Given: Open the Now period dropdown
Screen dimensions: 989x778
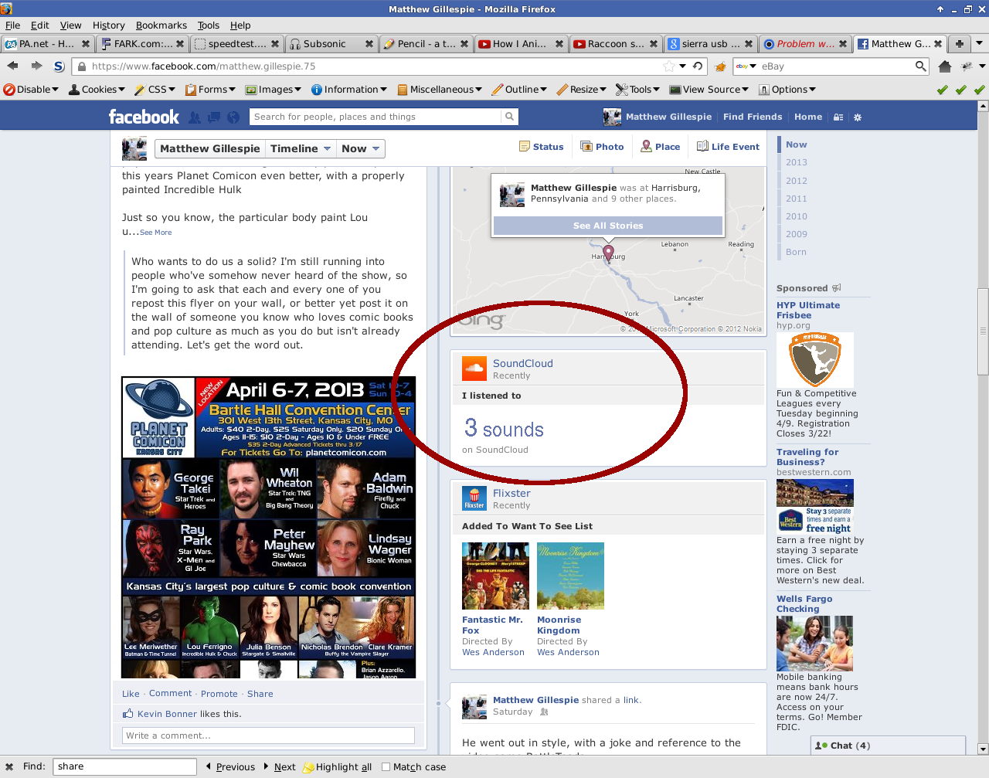Looking at the screenshot, I should tap(361, 148).
